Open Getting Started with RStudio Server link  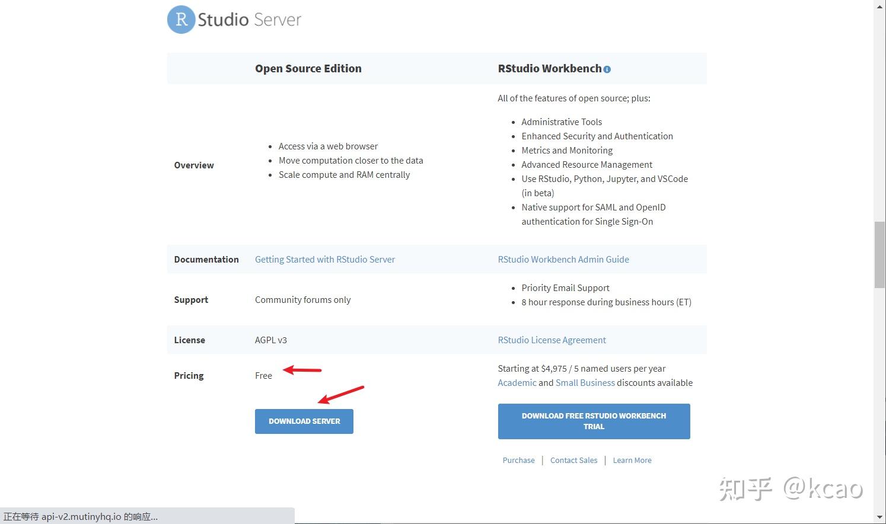(324, 259)
